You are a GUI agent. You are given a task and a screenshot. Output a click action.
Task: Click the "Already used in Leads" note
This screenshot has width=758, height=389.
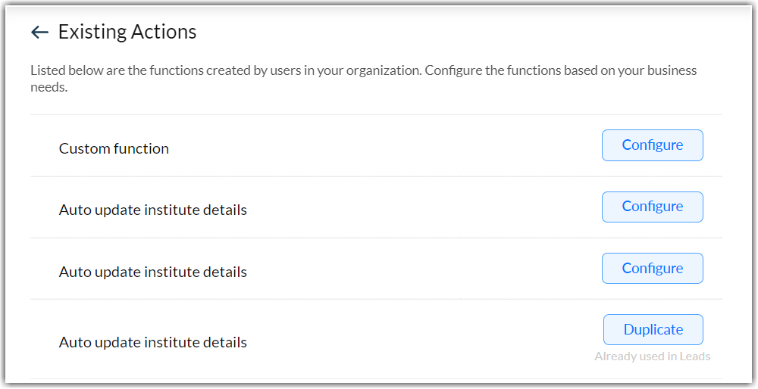[652, 356]
